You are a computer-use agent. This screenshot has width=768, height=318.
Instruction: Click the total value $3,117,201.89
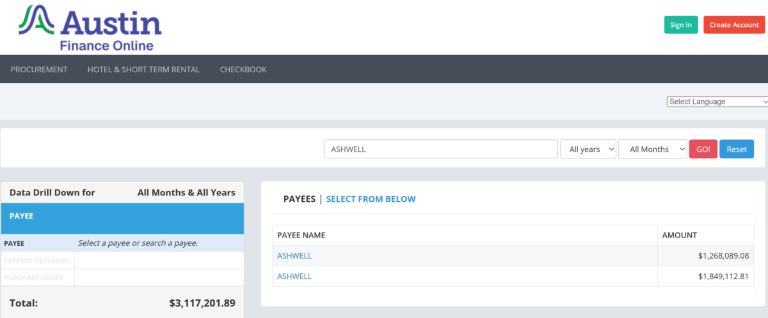click(x=202, y=303)
